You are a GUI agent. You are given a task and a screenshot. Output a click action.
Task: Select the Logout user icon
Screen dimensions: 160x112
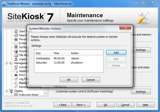coord(16,59)
